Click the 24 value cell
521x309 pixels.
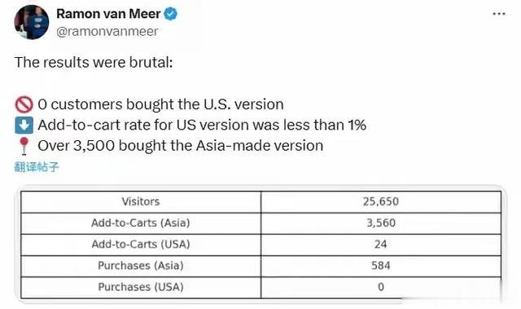tap(381, 245)
